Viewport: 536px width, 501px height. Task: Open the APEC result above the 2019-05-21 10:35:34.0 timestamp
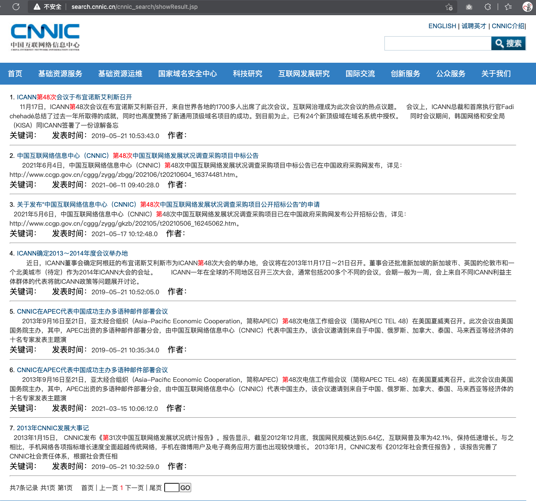click(92, 312)
